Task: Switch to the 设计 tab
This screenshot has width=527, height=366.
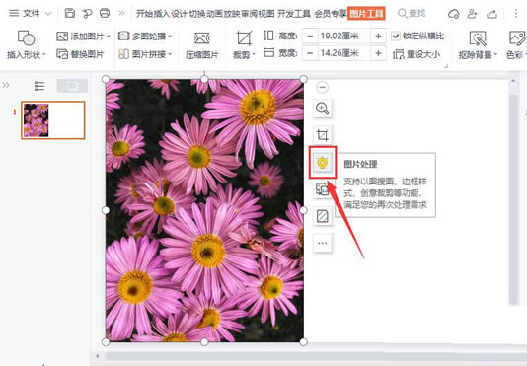Action: click(180, 14)
